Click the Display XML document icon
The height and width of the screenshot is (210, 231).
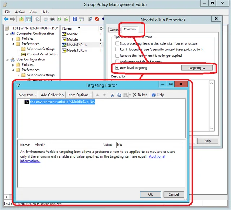(x=90, y=19)
